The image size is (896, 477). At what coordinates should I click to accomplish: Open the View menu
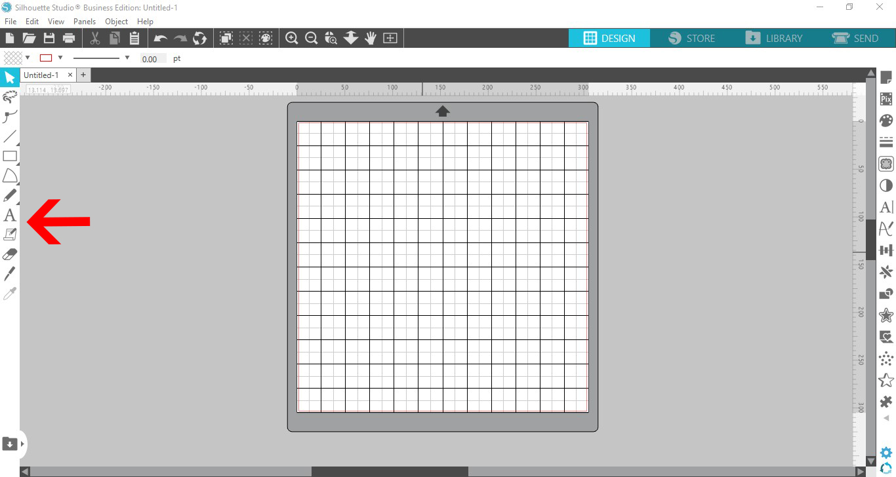(x=56, y=22)
